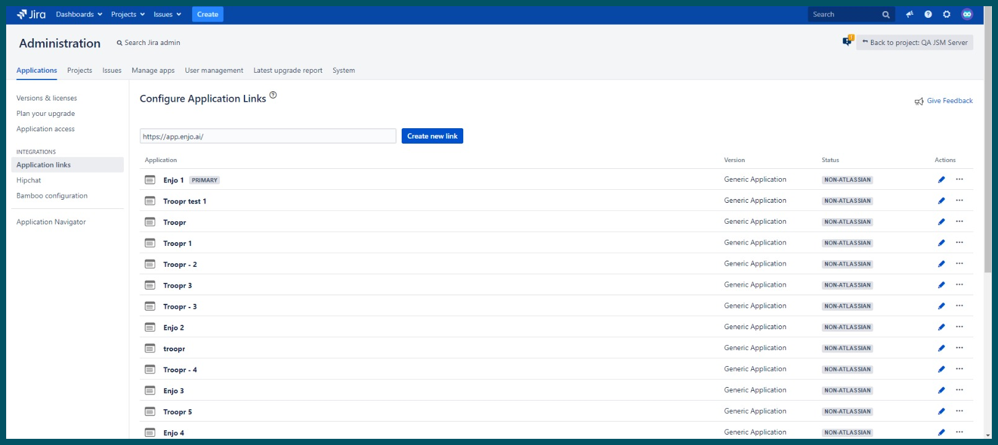Click Back to project: QA JSM Server
The image size is (998, 445).
click(x=915, y=43)
